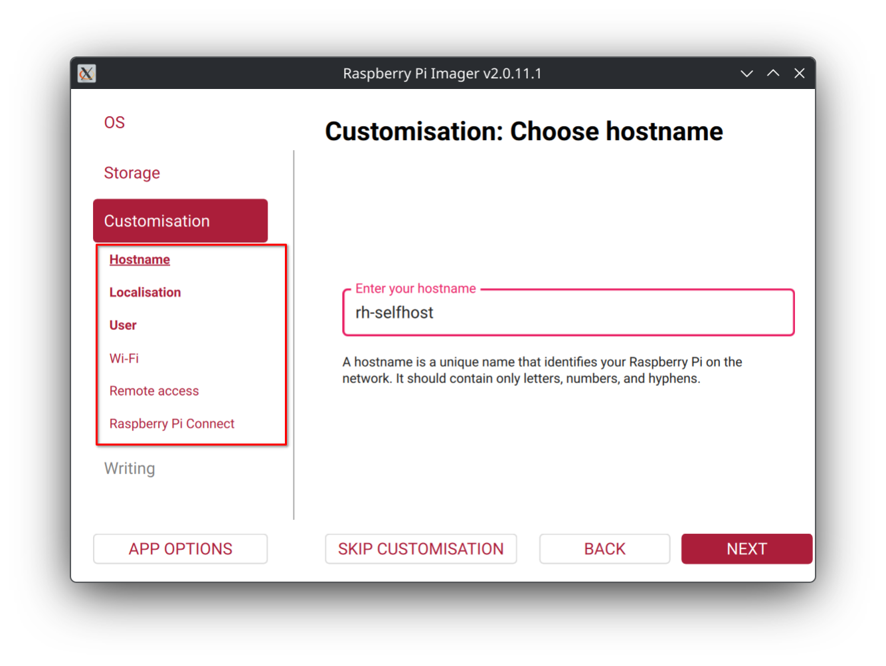
Task: Click the SKIP CUSTOMISATION button
Action: [x=420, y=549]
